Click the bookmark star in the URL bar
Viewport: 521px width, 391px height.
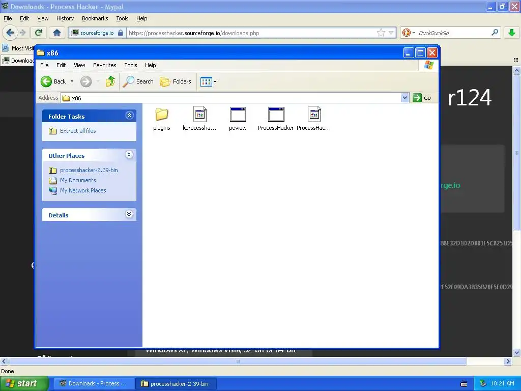tap(381, 33)
